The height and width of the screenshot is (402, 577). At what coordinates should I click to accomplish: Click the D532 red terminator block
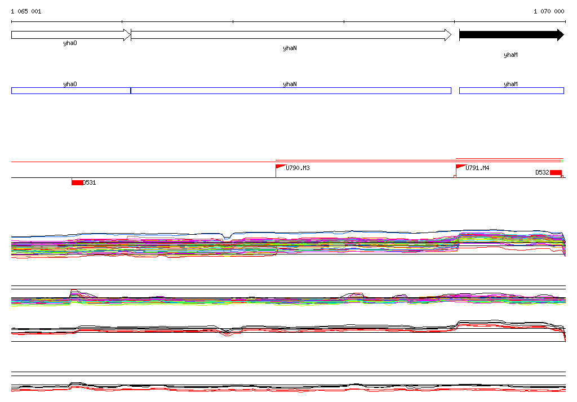(x=556, y=172)
